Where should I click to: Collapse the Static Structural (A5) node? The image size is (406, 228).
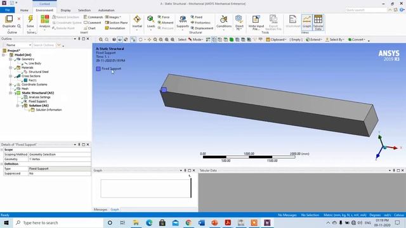pyautogui.click(x=10, y=93)
